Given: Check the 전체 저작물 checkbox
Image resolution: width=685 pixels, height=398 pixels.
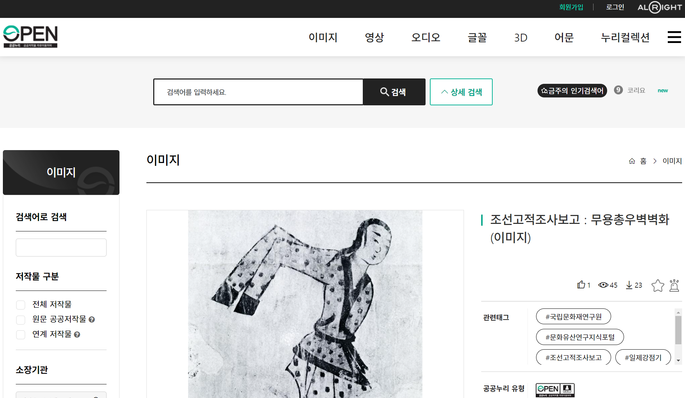Looking at the screenshot, I should point(21,305).
